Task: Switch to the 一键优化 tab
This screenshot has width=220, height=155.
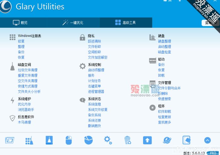Action: (x=73, y=23)
